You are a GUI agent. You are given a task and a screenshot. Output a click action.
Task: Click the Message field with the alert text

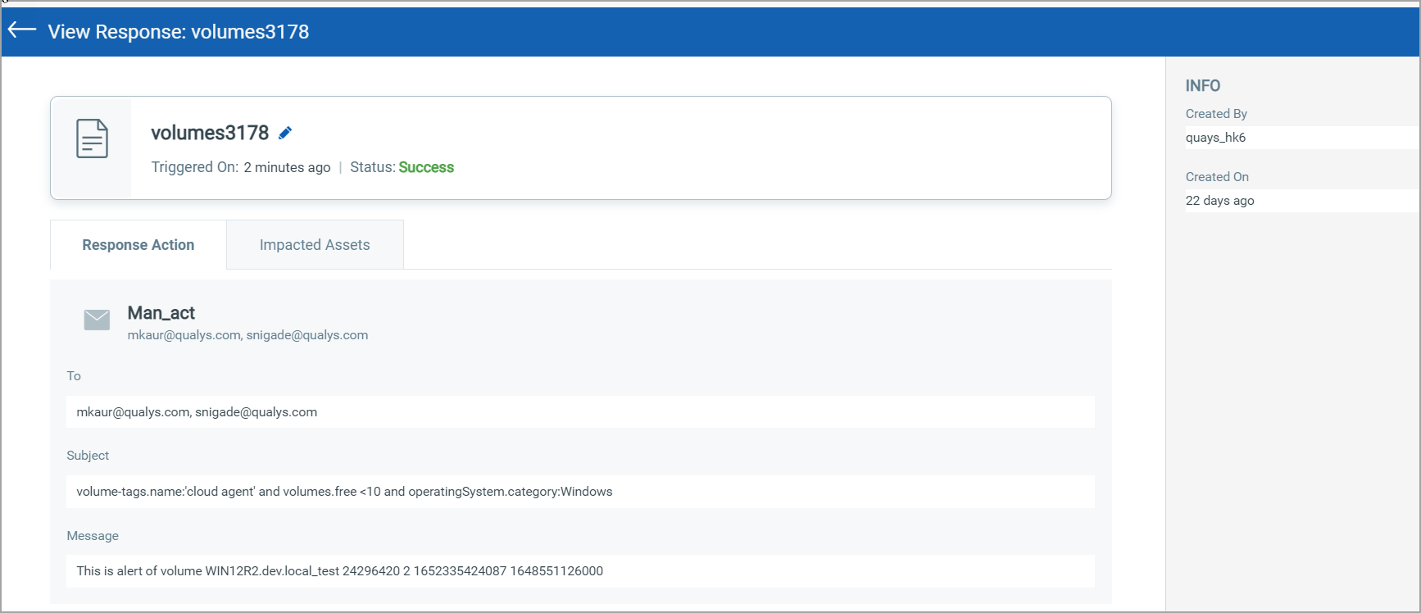[x=580, y=571]
